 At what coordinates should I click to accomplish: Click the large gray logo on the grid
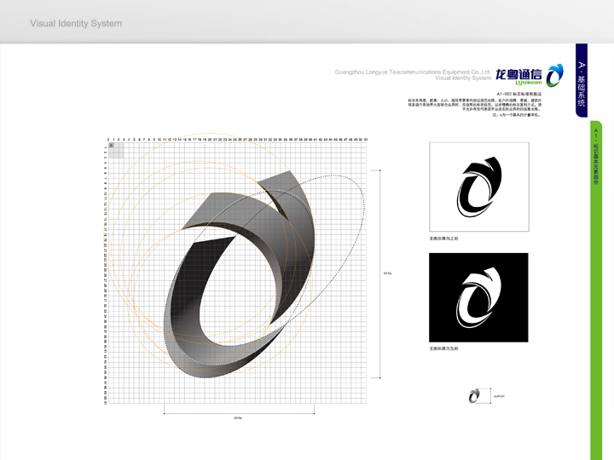(x=239, y=274)
